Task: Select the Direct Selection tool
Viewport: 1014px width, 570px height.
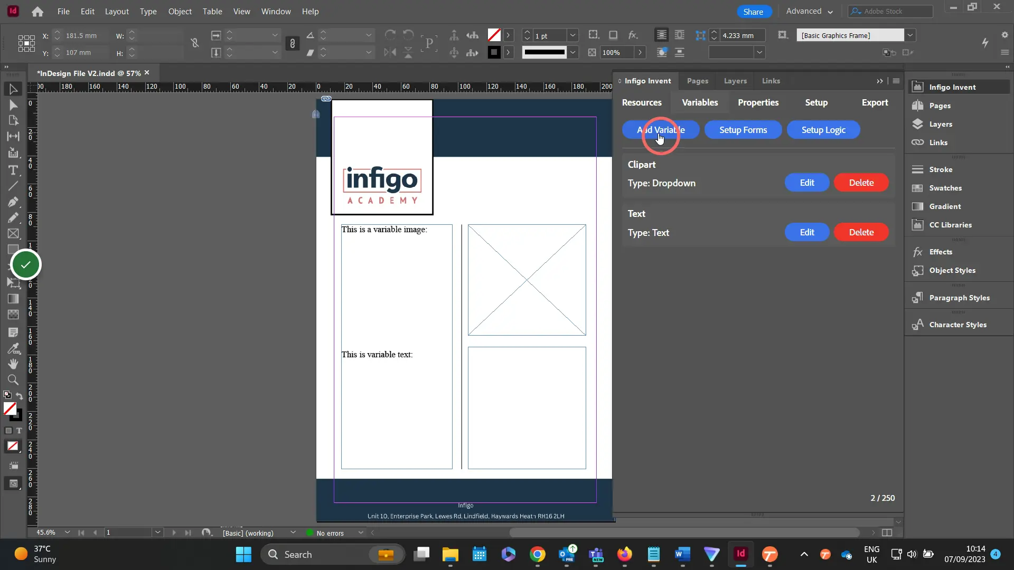Action: click(13, 105)
